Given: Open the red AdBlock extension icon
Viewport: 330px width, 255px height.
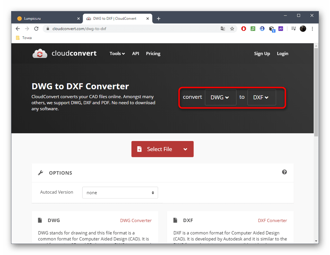Looking at the screenshot, I should click(244, 29).
